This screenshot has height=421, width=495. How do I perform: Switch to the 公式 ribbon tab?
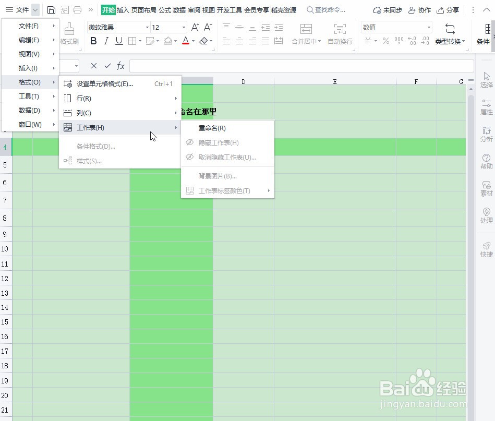[x=165, y=10]
